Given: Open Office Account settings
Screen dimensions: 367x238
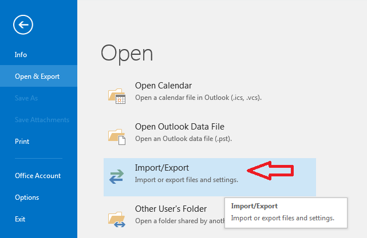Looking at the screenshot, I should point(38,175).
